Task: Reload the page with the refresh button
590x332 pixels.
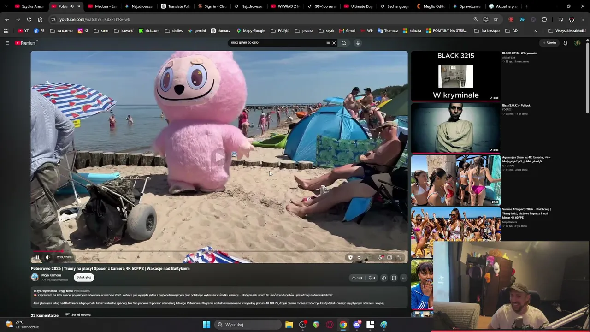Action: [29, 19]
